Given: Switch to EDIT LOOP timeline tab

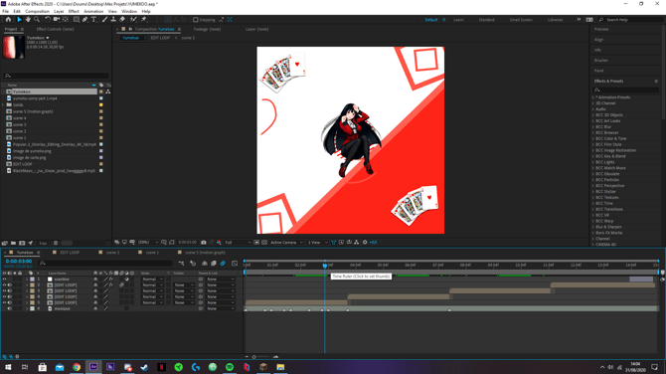Looking at the screenshot, I should point(70,253).
